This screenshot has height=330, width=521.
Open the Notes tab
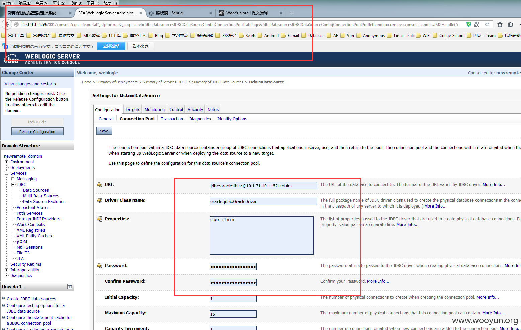tap(213, 109)
